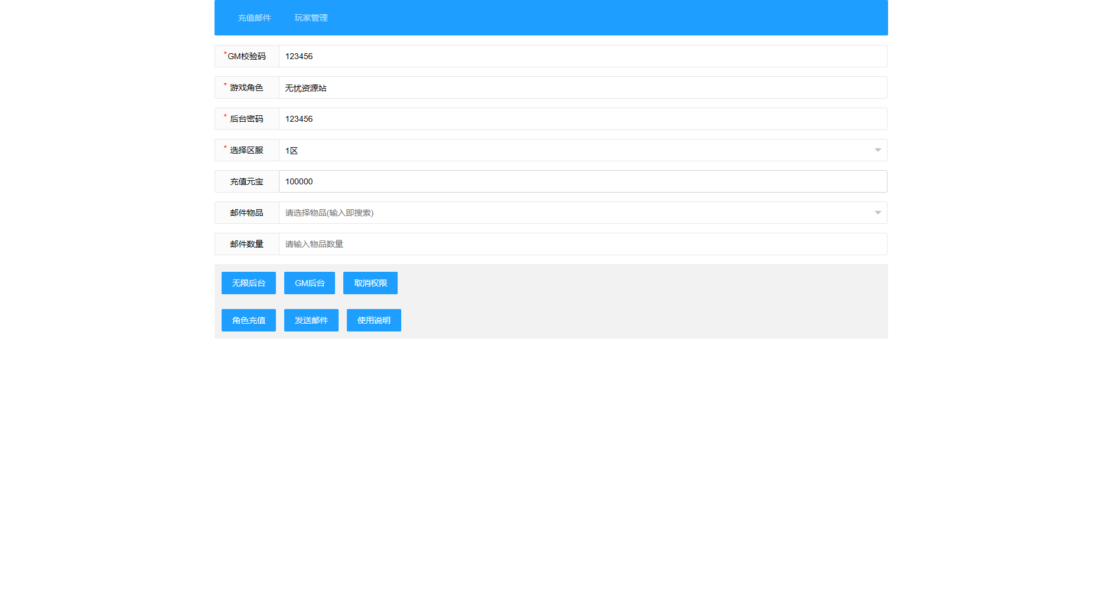Focus the 充值元宝 field with 100000

click(x=583, y=181)
